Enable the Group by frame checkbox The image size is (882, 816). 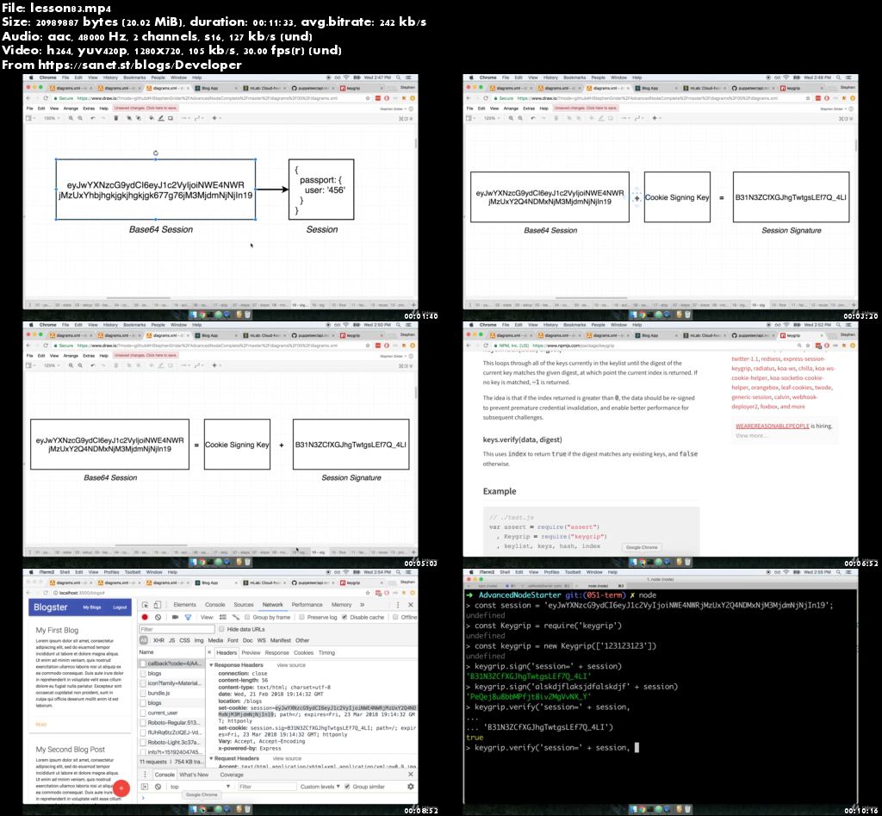(247, 617)
